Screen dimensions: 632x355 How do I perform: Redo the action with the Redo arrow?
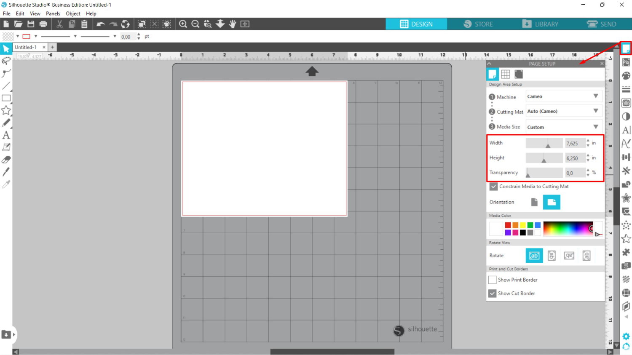click(113, 24)
